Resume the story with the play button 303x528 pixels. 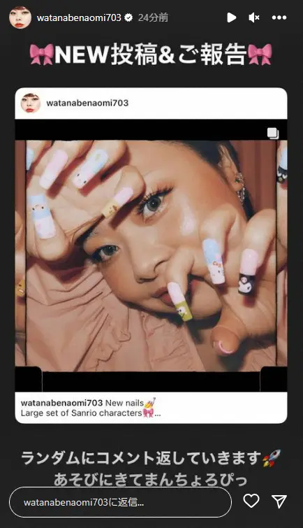pyautogui.click(x=231, y=17)
